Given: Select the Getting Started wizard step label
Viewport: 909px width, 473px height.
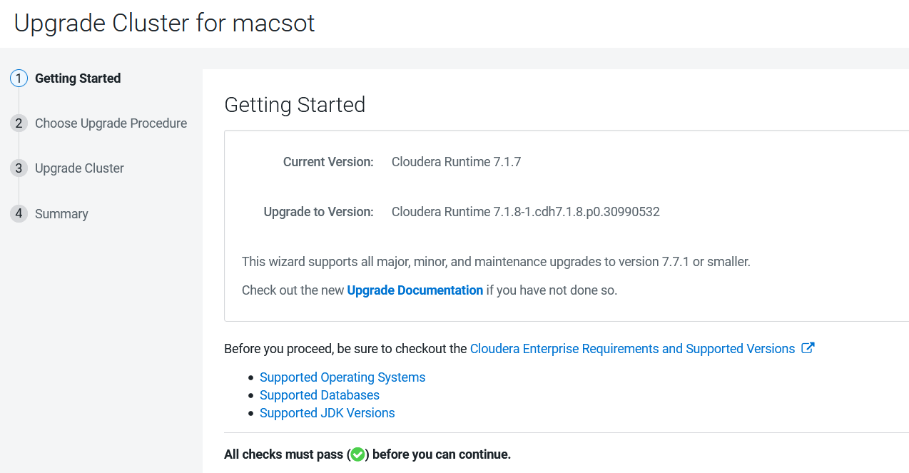Looking at the screenshot, I should click(78, 78).
